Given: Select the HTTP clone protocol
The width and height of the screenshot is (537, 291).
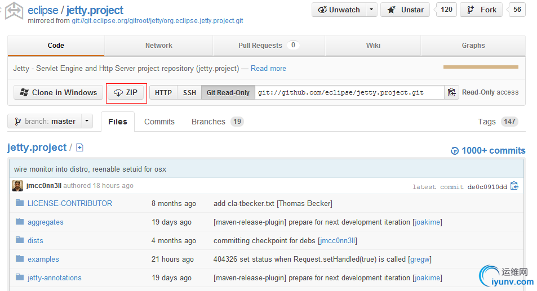Looking at the screenshot, I should point(163,93).
